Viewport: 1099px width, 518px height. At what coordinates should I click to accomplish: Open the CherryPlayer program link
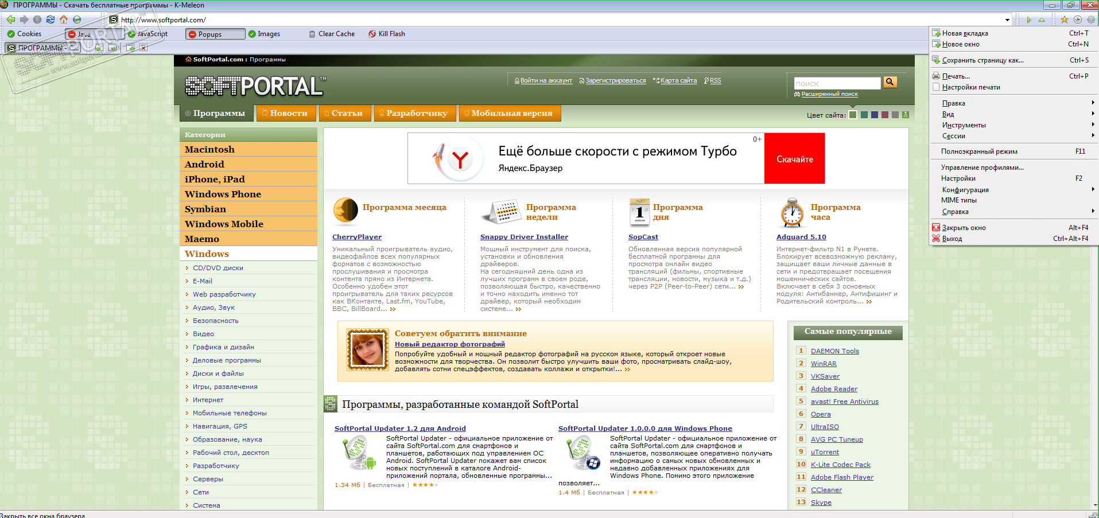point(357,237)
